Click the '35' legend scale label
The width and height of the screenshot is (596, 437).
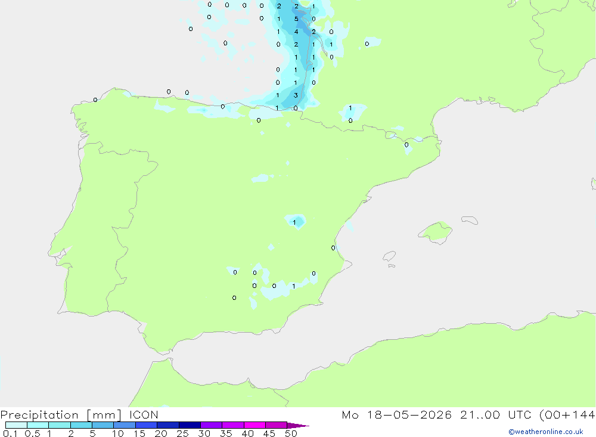(x=226, y=433)
